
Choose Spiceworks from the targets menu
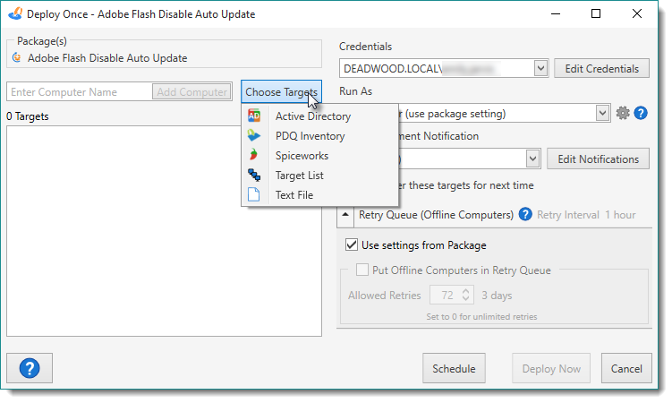tap(320, 156)
